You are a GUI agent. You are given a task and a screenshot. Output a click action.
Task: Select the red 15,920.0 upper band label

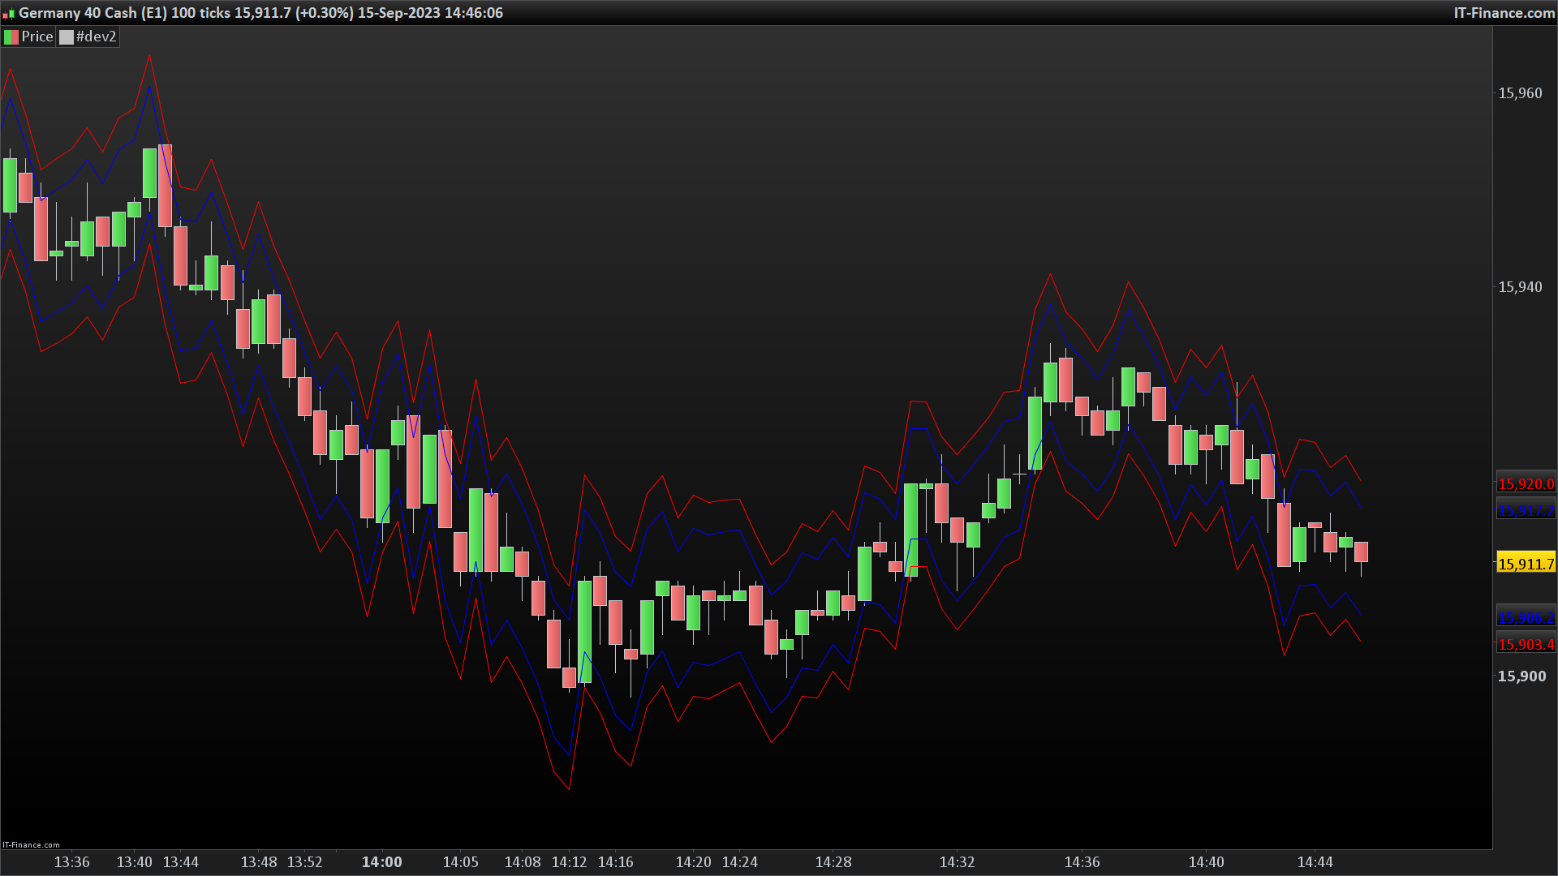pyautogui.click(x=1526, y=484)
